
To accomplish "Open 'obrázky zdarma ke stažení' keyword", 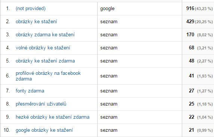I will click(x=45, y=35).
